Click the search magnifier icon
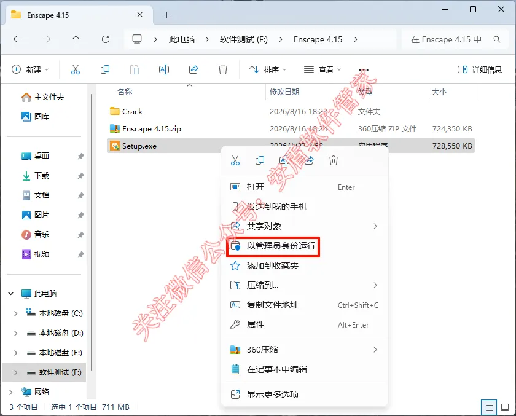The width and height of the screenshot is (516, 416). [497, 39]
